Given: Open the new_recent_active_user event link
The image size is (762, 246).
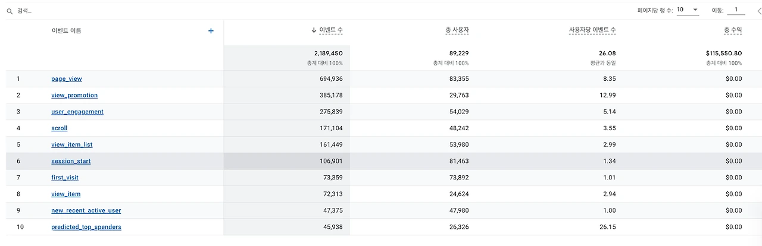Looking at the screenshot, I should pos(86,210).
